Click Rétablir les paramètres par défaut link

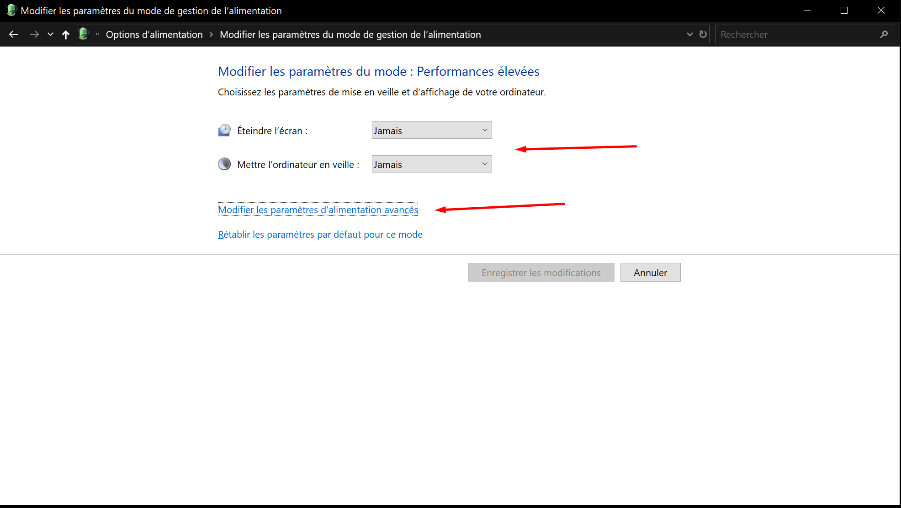(x=320, y=234)
